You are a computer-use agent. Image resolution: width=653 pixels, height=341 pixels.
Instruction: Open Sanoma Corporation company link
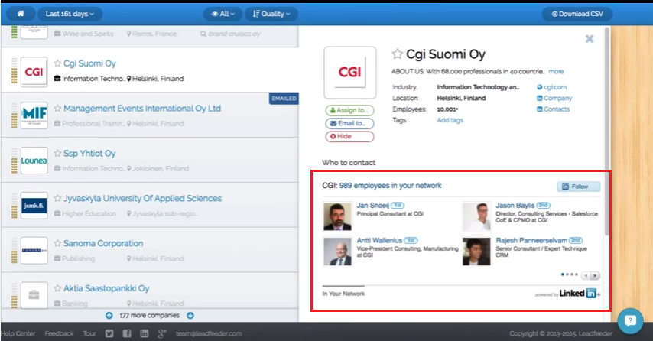pyautogui.click(x=103, y=243)
